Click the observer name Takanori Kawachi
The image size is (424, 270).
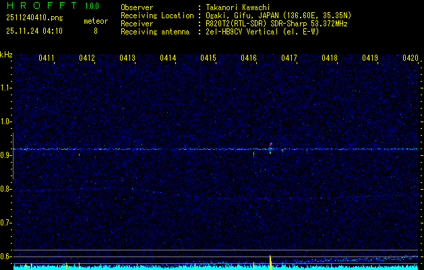[238, 7]
